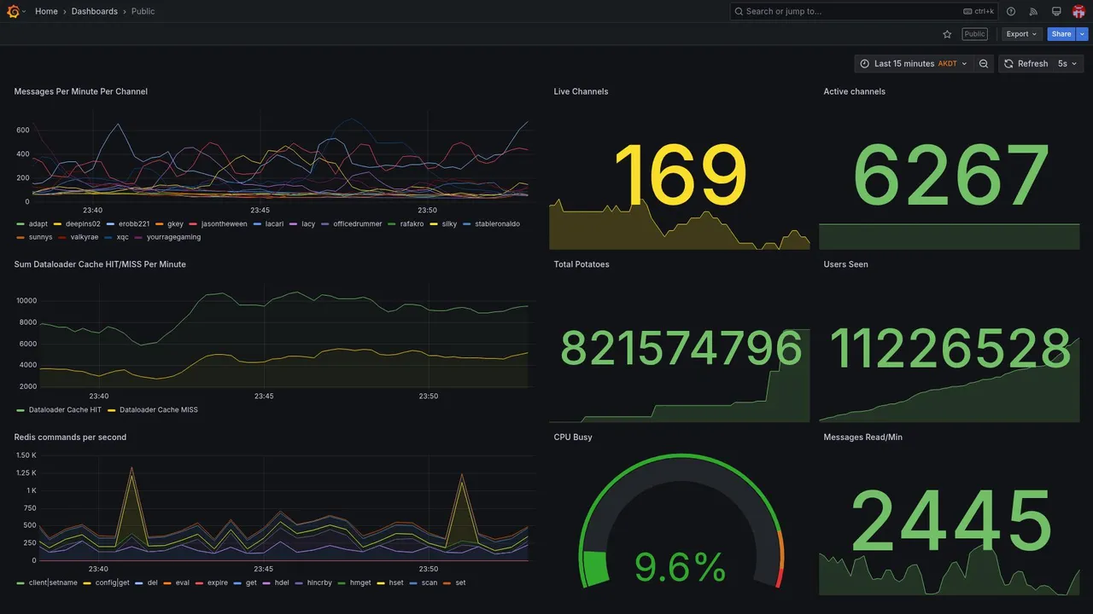Viewport: 1093px width, 614px height.
Task: Click CPU Busy panel title
Action: tap(573, 437)
